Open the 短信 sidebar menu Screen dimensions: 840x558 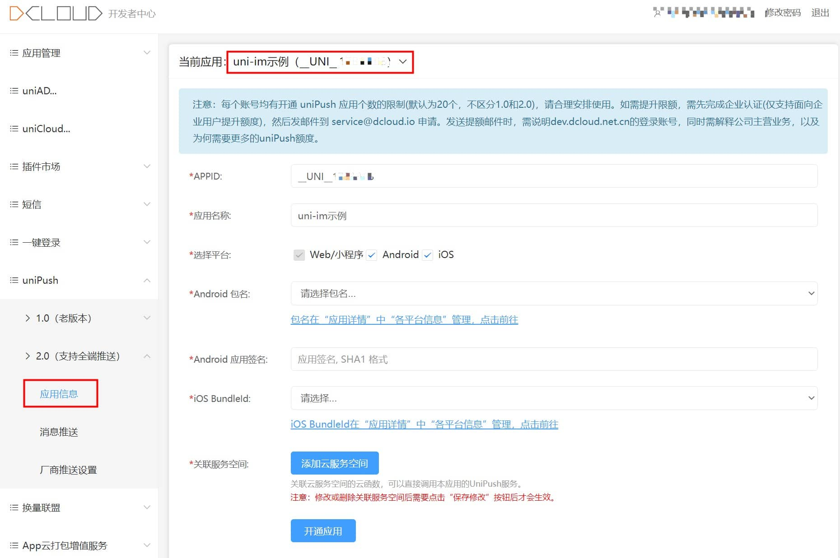(79, 204)
